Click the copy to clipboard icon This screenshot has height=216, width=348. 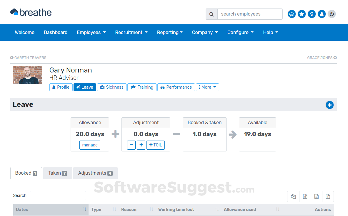[x=293, y=197]
